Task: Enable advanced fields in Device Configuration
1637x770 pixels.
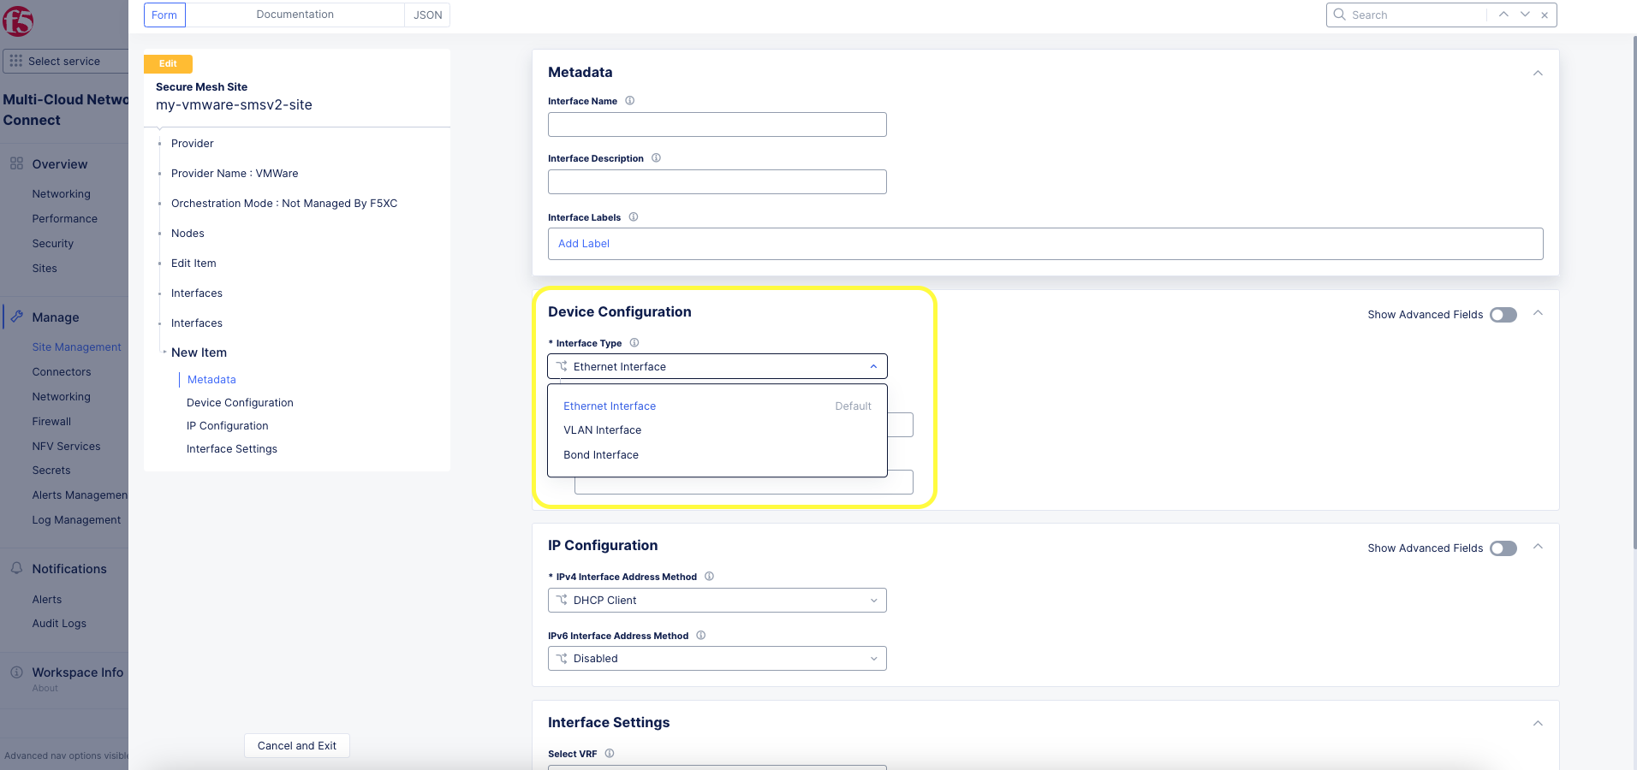Action: tap(1503, 315)
